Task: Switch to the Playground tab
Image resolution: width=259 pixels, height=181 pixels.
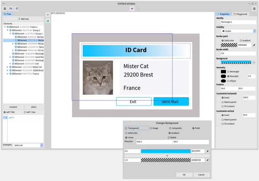Action: coord(240,14)
